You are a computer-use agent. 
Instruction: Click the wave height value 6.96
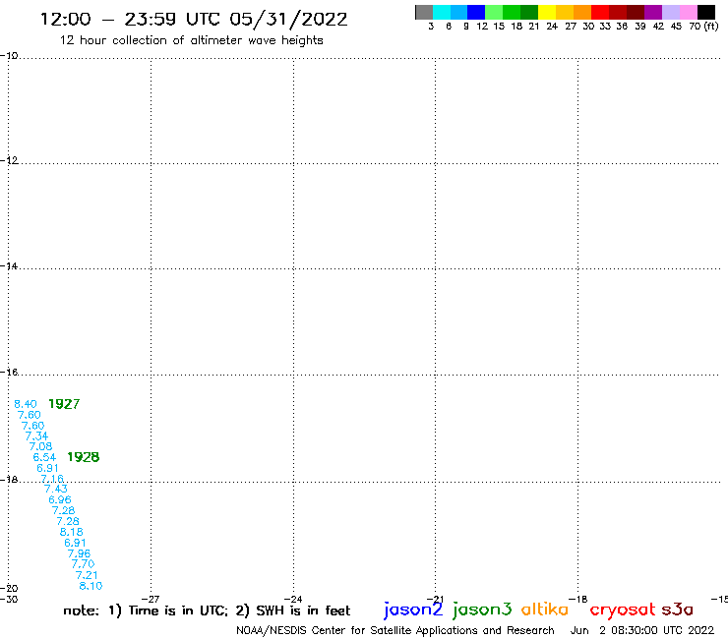tap(60, 499)
